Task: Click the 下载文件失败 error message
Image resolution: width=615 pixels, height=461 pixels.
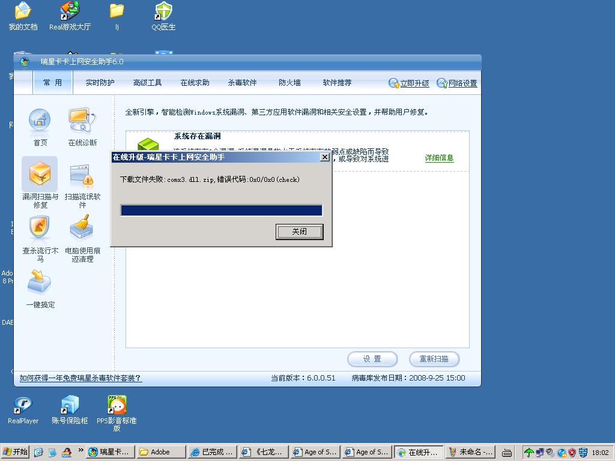Action: pyautogui.click(x=210, y=179)
